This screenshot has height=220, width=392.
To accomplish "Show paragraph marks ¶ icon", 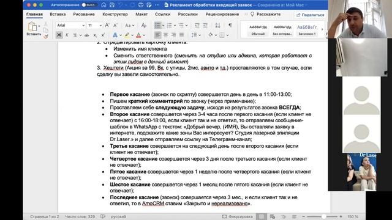I will click(230, 25).
